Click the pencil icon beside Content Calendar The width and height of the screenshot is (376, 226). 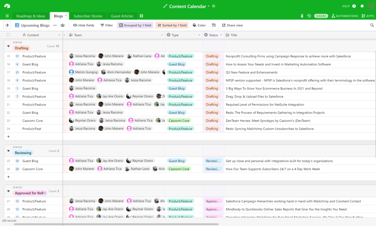click(165, 6)
